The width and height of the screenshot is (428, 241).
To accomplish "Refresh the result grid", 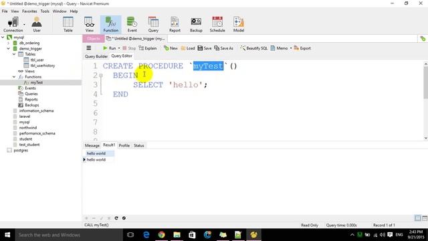I will click(x=116, y=218).
